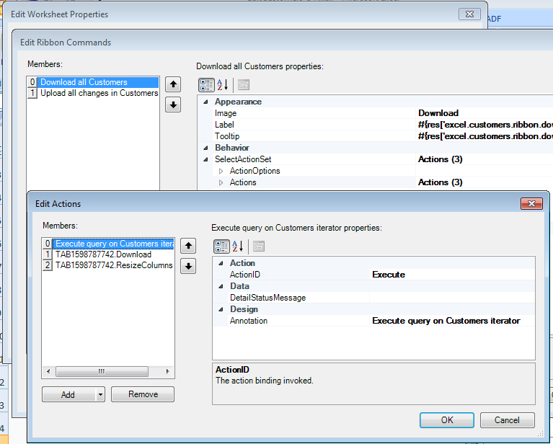The width and height of the screenshot is (553, 444).
Task: Click the Image property name
Action: click(226, 113)
